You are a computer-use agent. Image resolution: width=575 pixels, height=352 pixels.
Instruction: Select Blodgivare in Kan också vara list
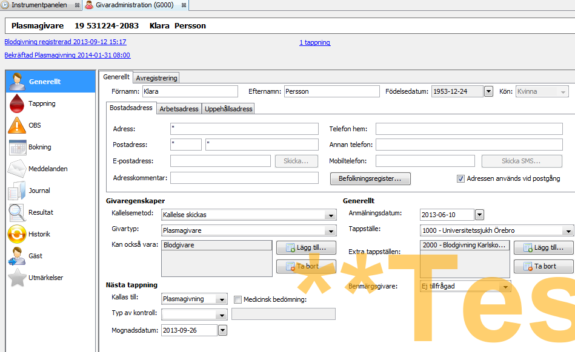click(217, 245)
